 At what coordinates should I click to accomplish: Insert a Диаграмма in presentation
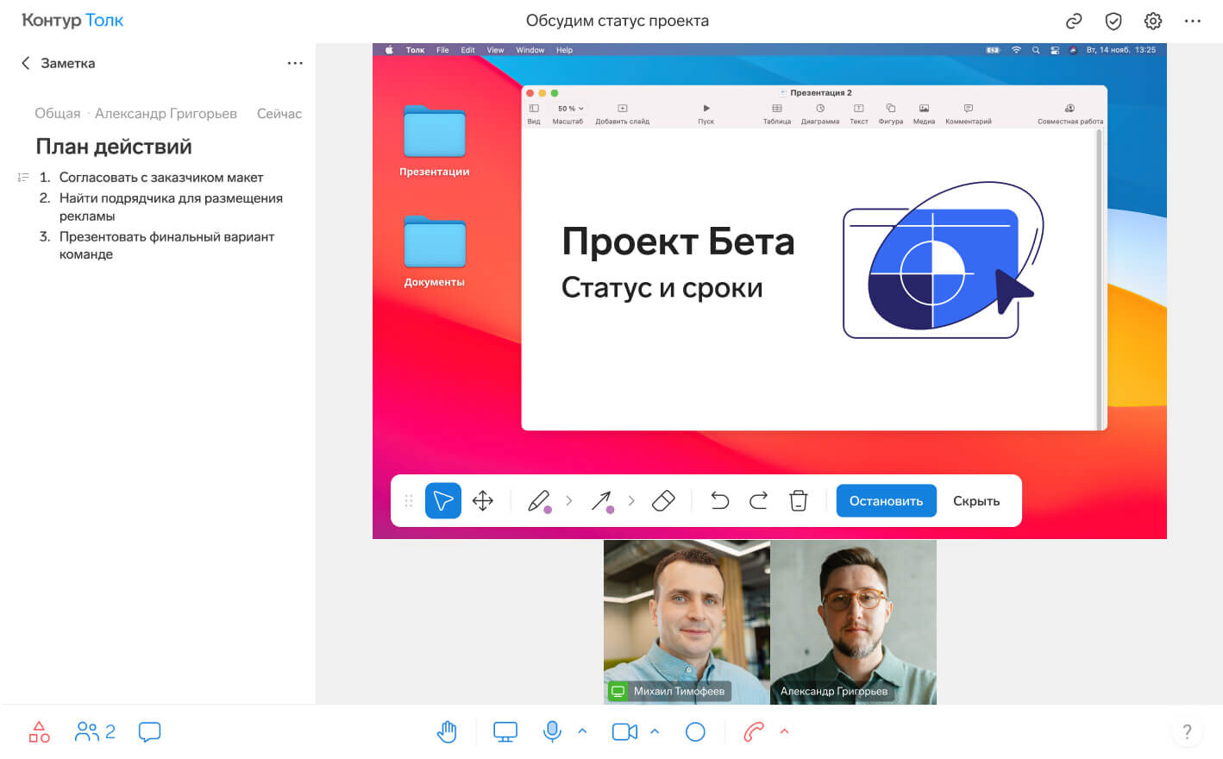(x=820, y=114)
